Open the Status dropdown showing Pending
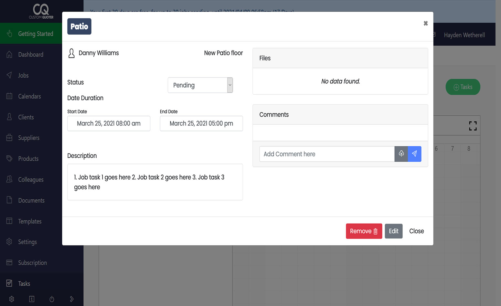Viewport: 501px width, 306px height. point(200,85)
